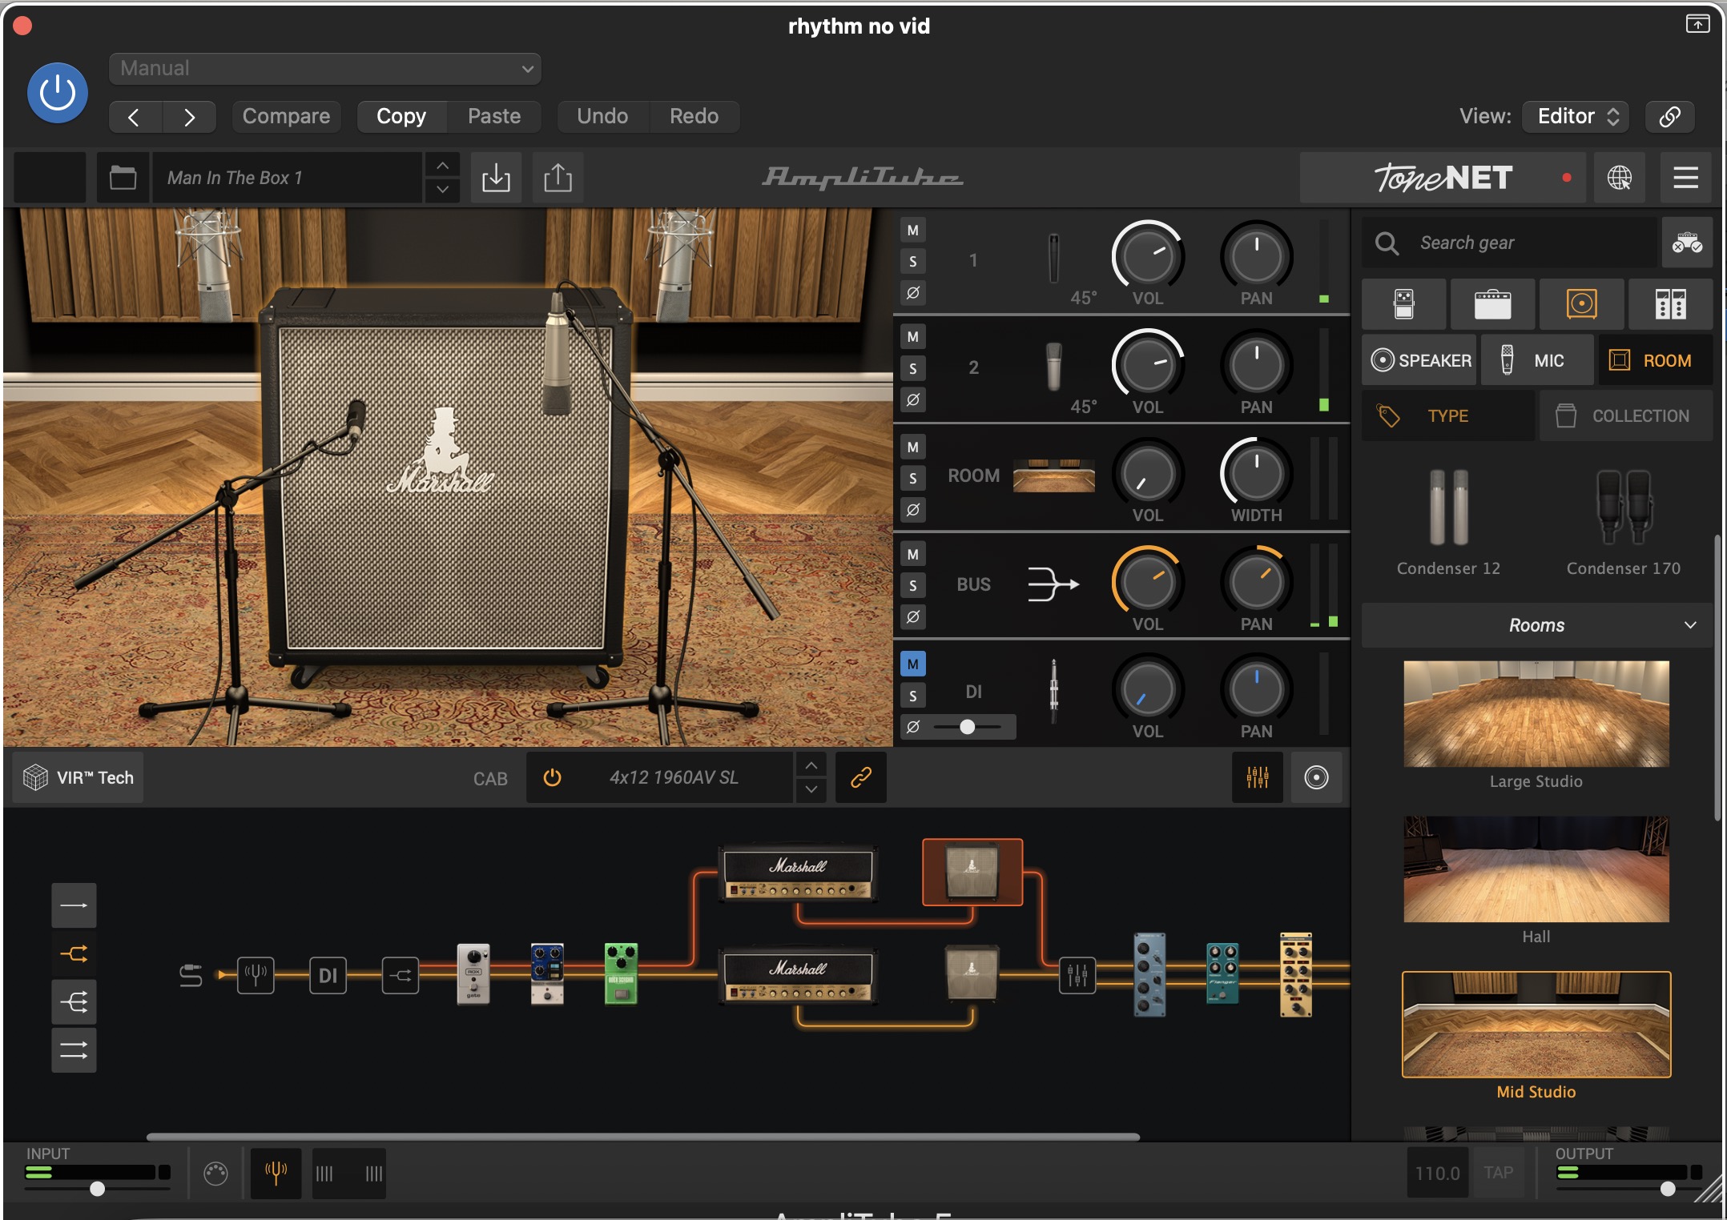The image size is (1727, 1220).
Task: Open the cab mixer sliders icon
Action: coord(1258,777)
